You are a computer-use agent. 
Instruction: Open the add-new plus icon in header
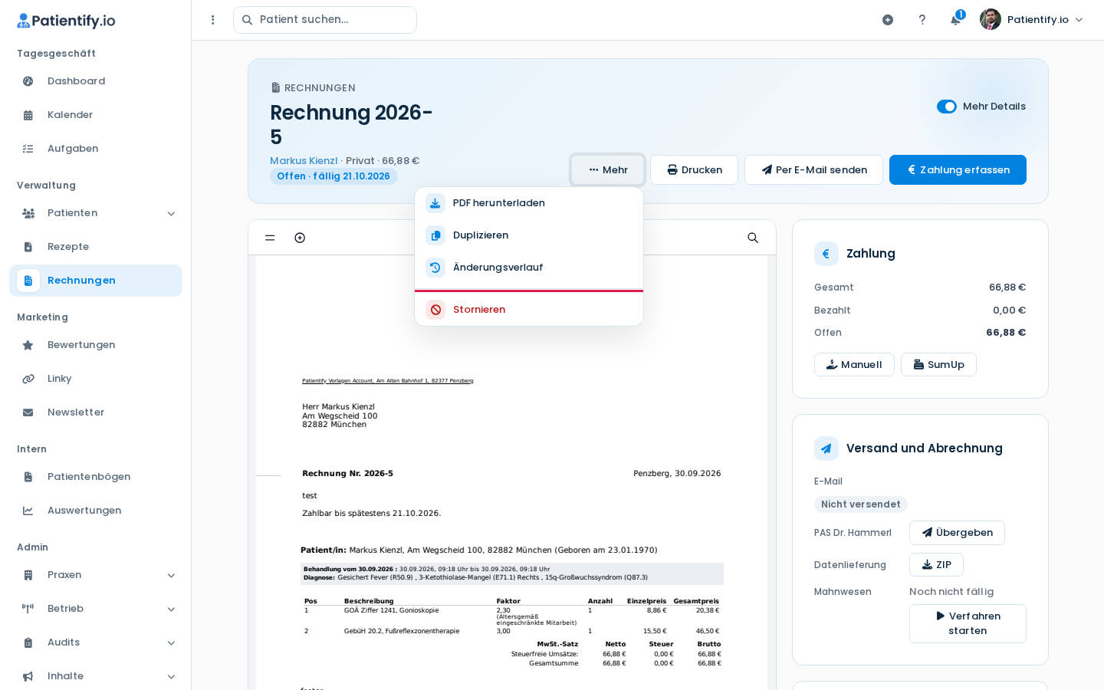[x=888, y=20]
